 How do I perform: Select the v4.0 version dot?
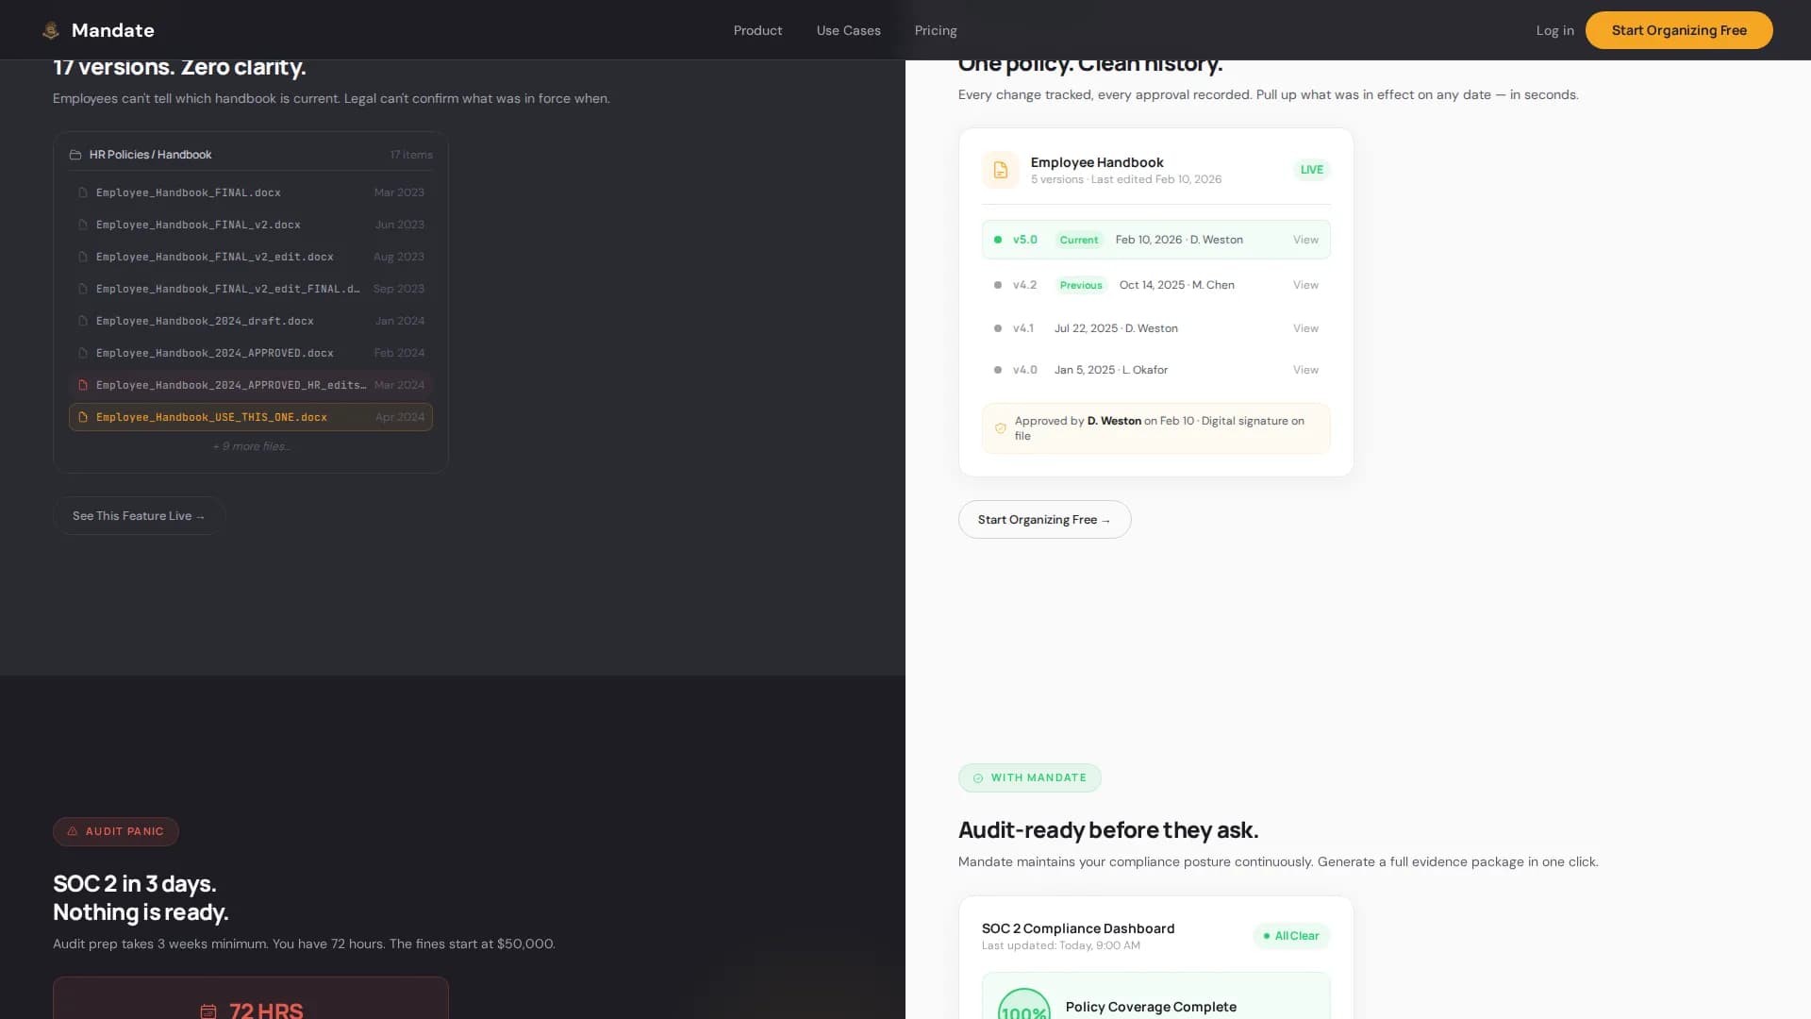(x=998, y=370)
